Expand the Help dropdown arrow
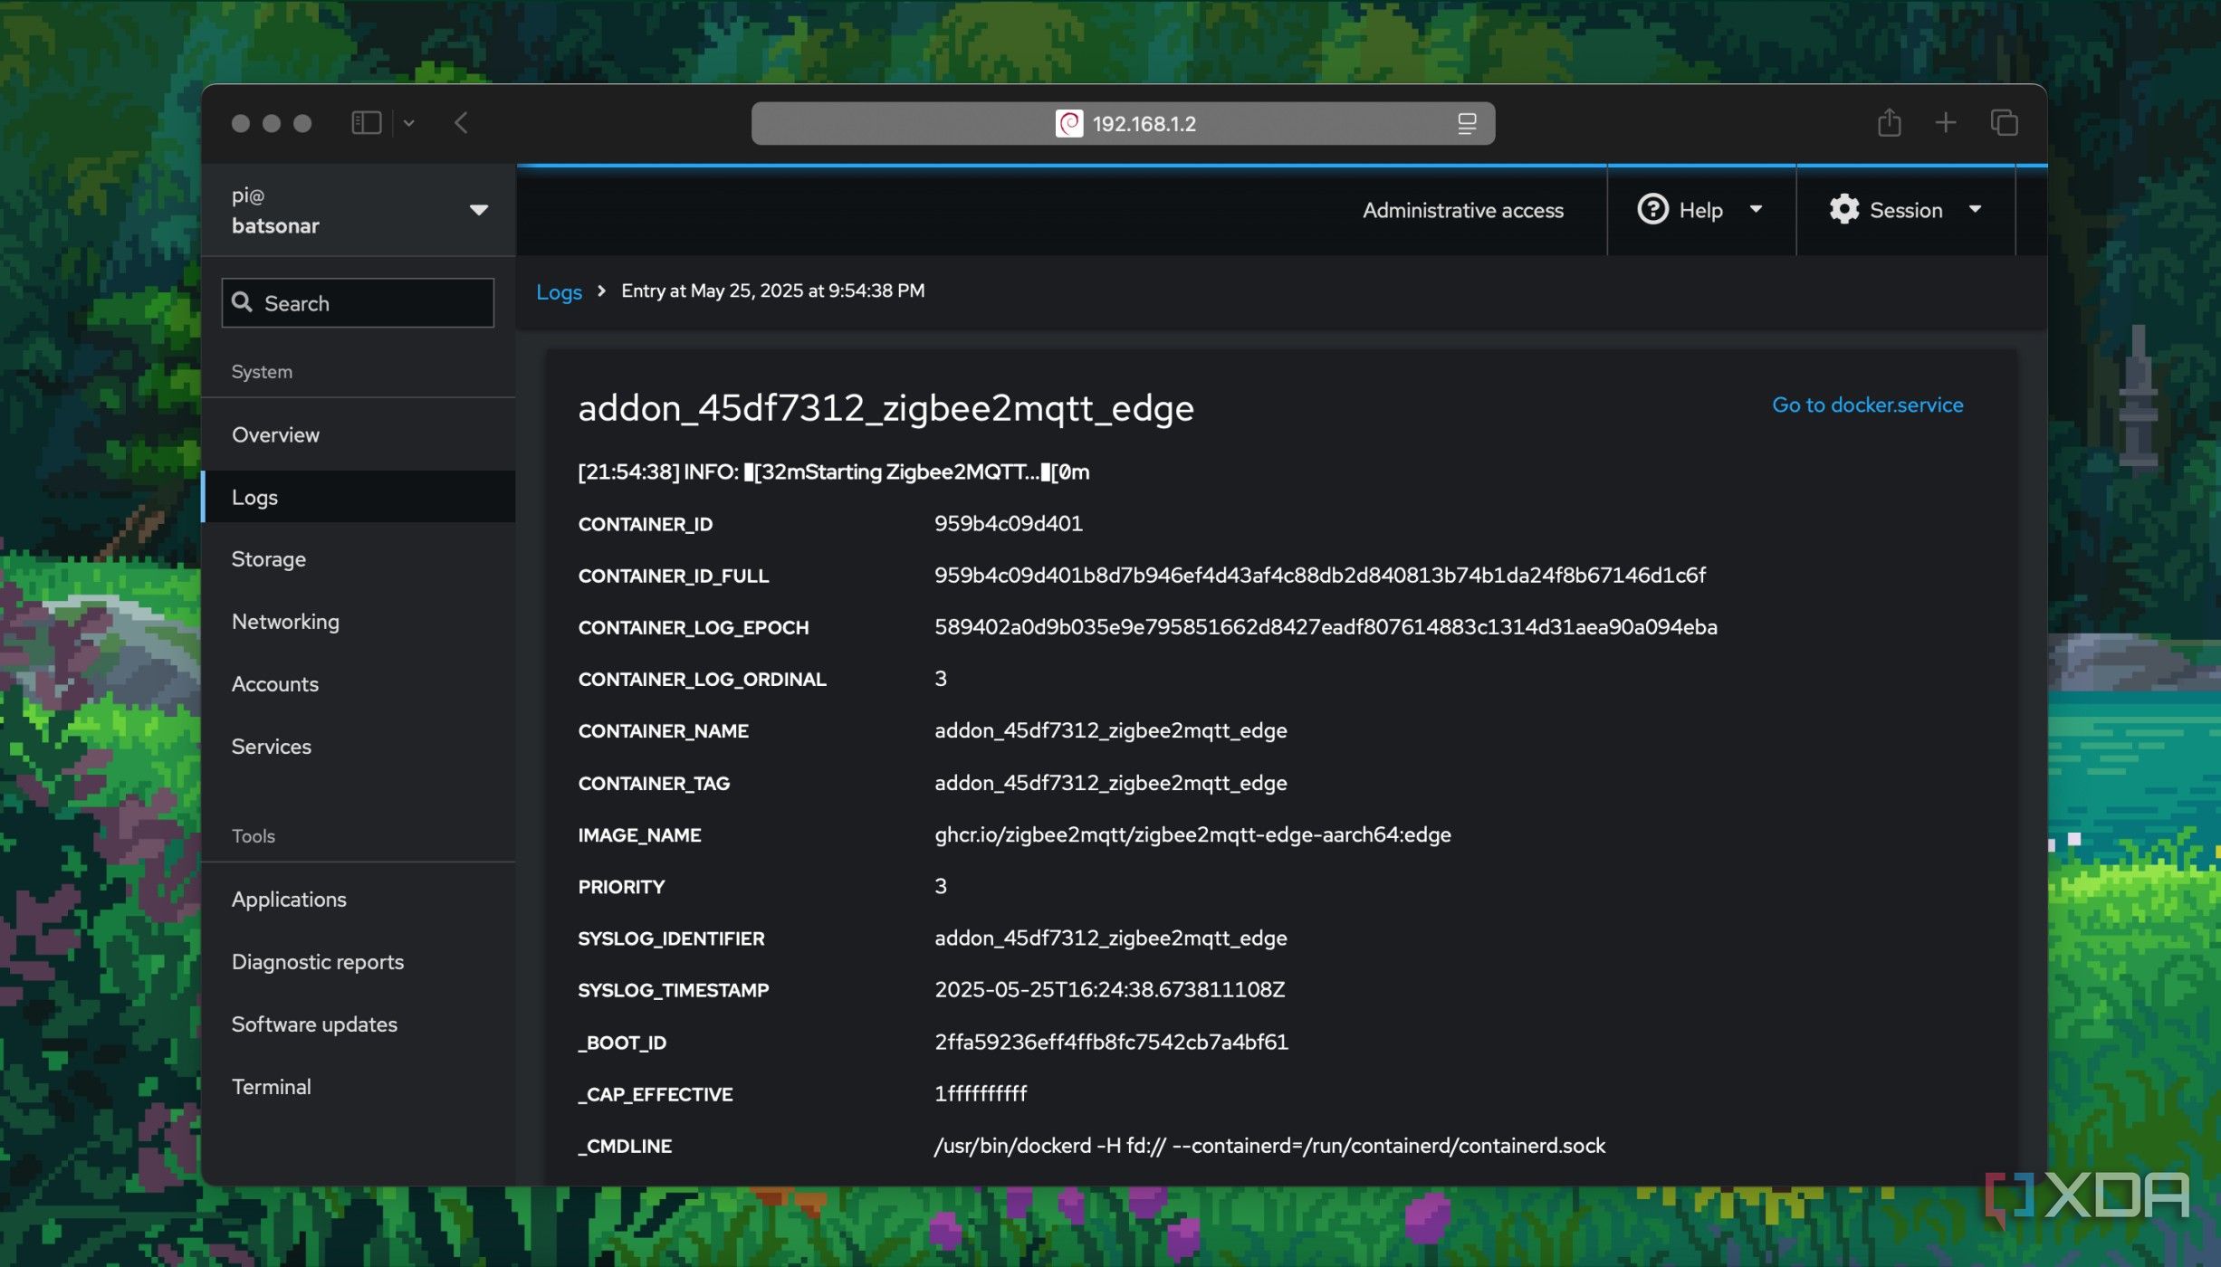 pos(1756,209)
